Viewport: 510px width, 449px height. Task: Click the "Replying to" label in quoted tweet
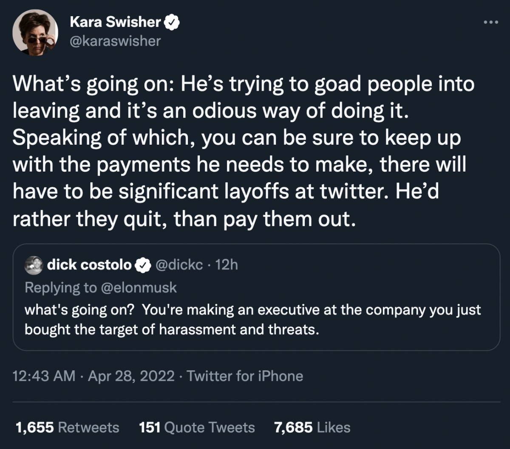61,288
